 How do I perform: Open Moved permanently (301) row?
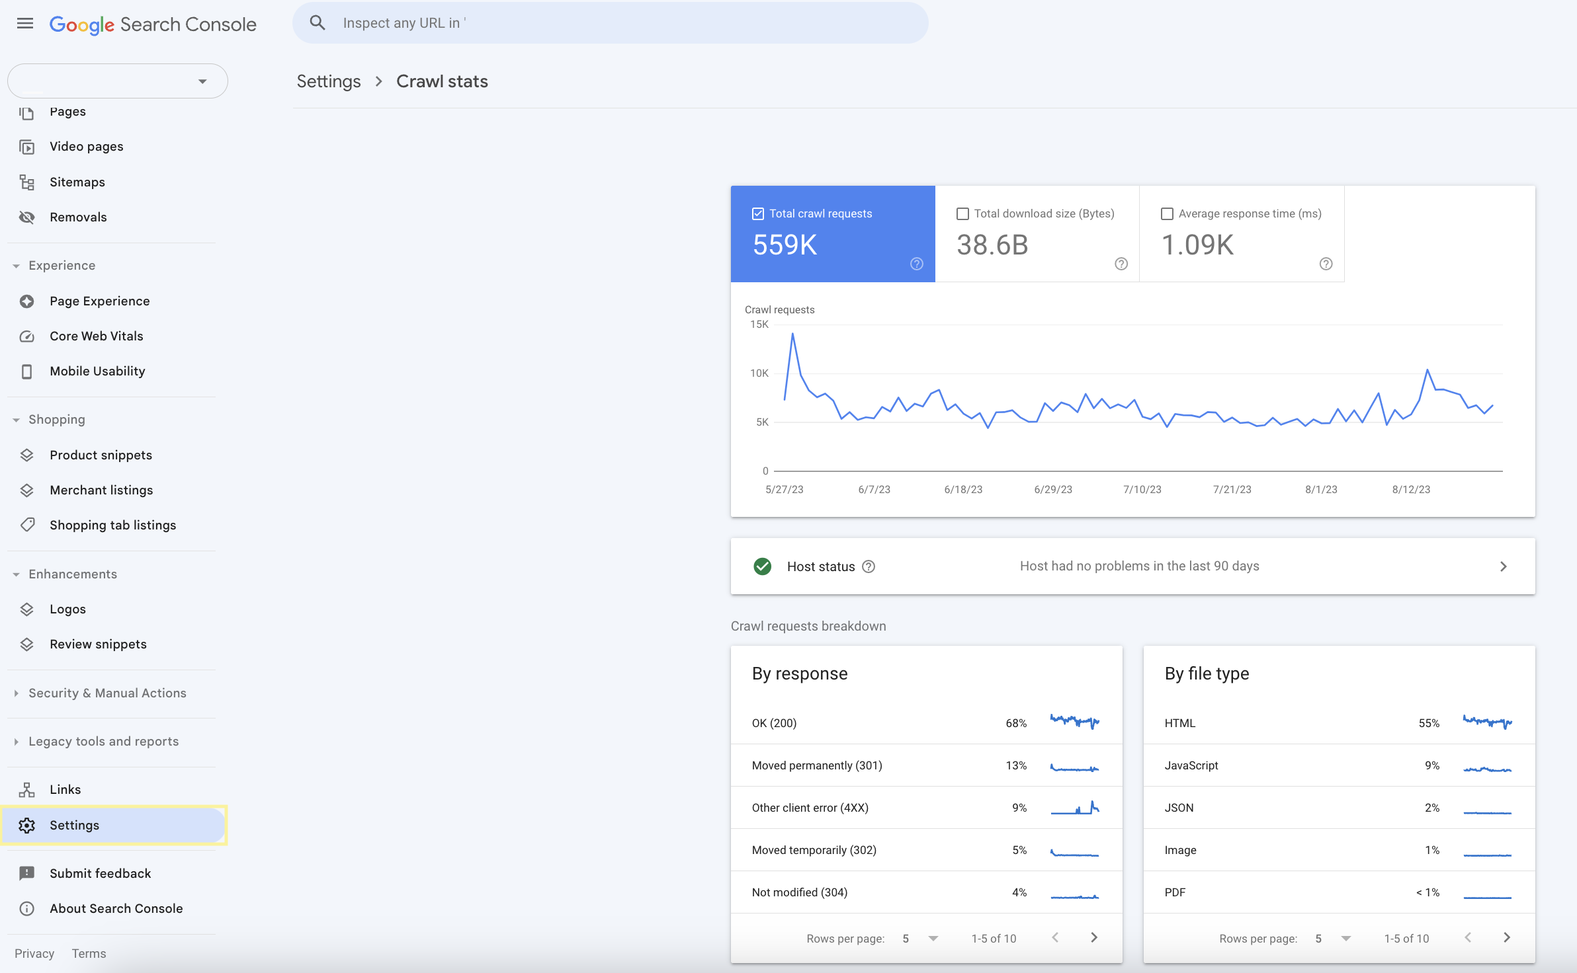[x=926, y=765]
